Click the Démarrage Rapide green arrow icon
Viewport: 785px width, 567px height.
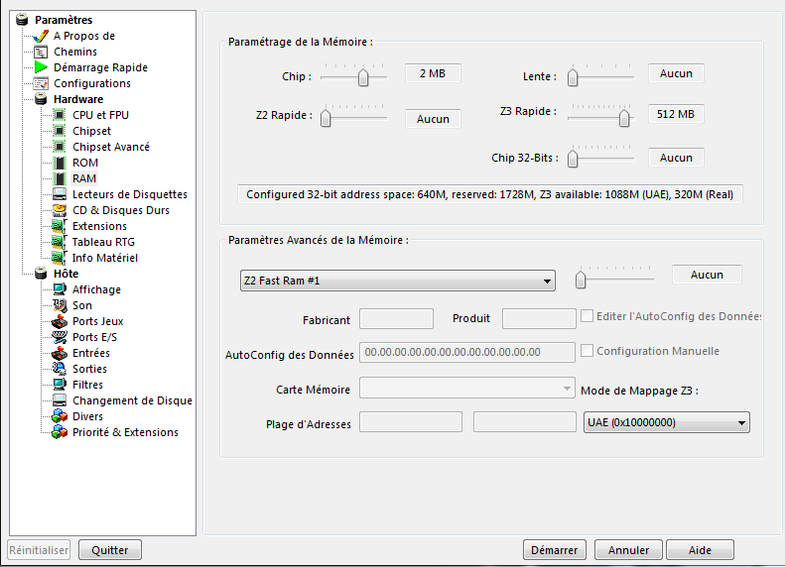coord(41,67)
